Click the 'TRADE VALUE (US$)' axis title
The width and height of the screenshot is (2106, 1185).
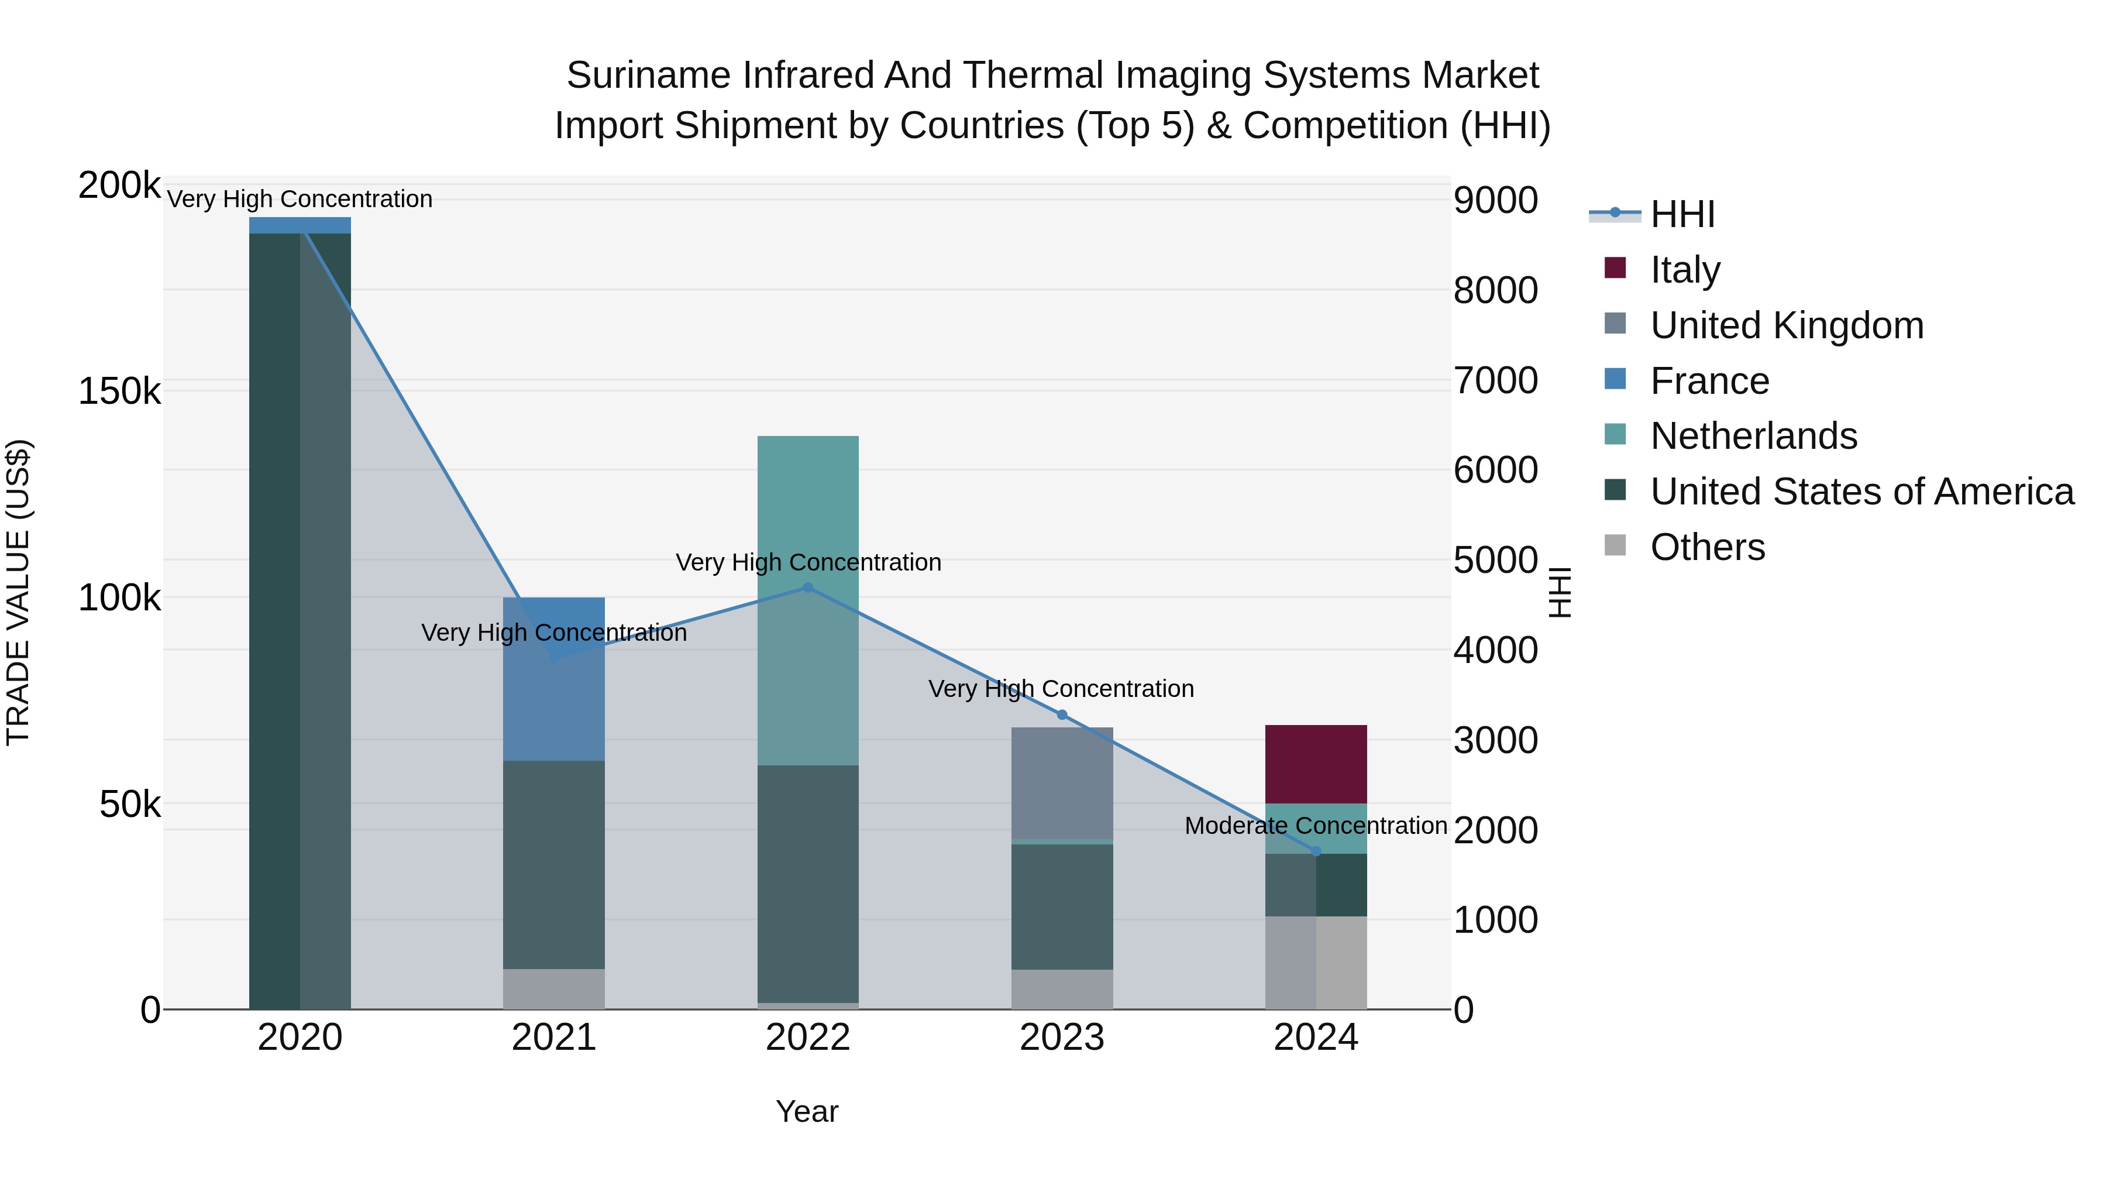coord(18,593)
